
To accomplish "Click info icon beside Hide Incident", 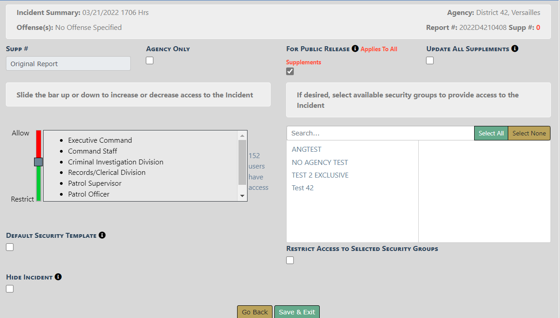I will (x=58, y=277).
